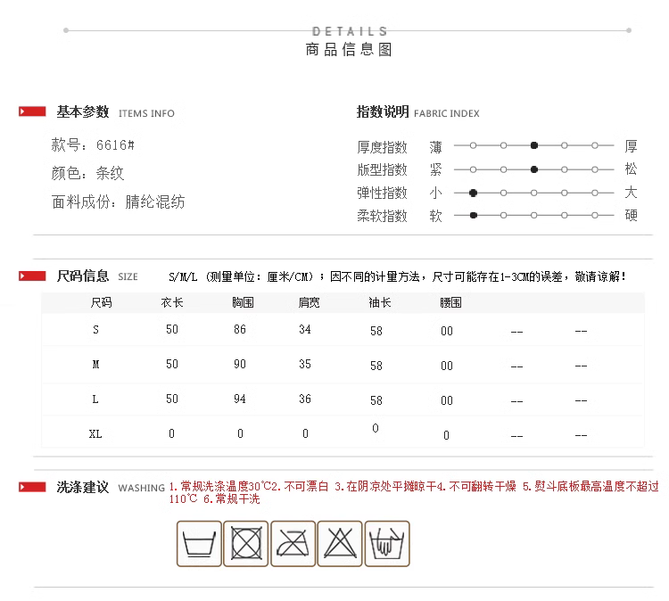Click the XL size row label

coord(95,434)
